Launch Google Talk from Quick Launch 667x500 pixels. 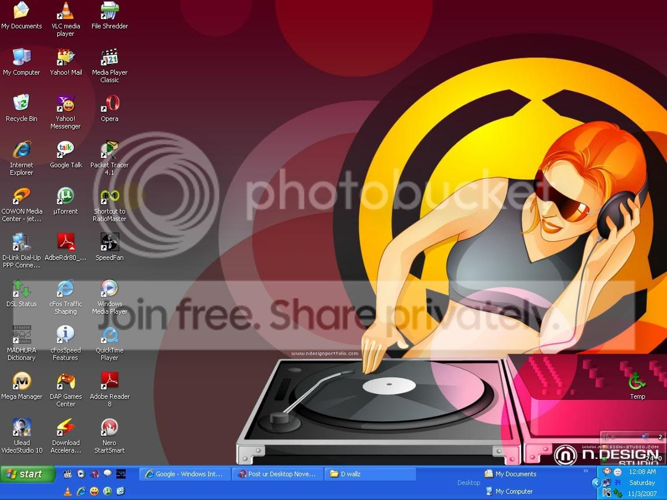coord(108,473)
